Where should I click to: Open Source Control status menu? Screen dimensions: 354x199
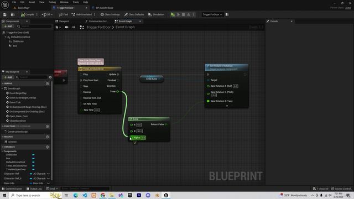[341, 188]
